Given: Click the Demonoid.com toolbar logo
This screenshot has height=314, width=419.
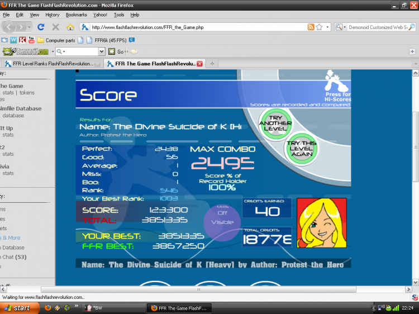Looking at the screenshot, I should pyautogui.click(x=26, y=51).
